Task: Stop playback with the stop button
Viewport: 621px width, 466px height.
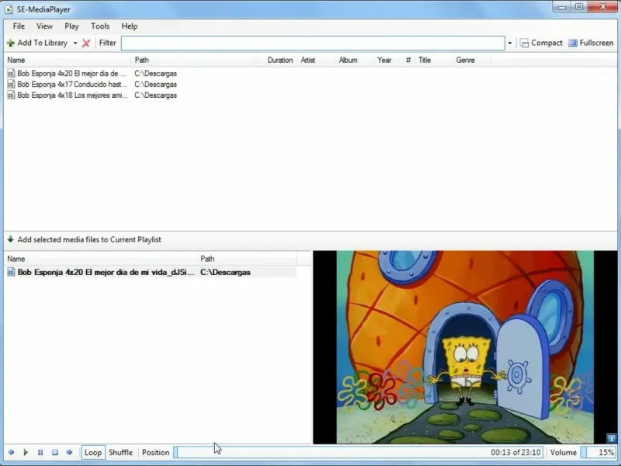Action: click(x=55, y=452)
